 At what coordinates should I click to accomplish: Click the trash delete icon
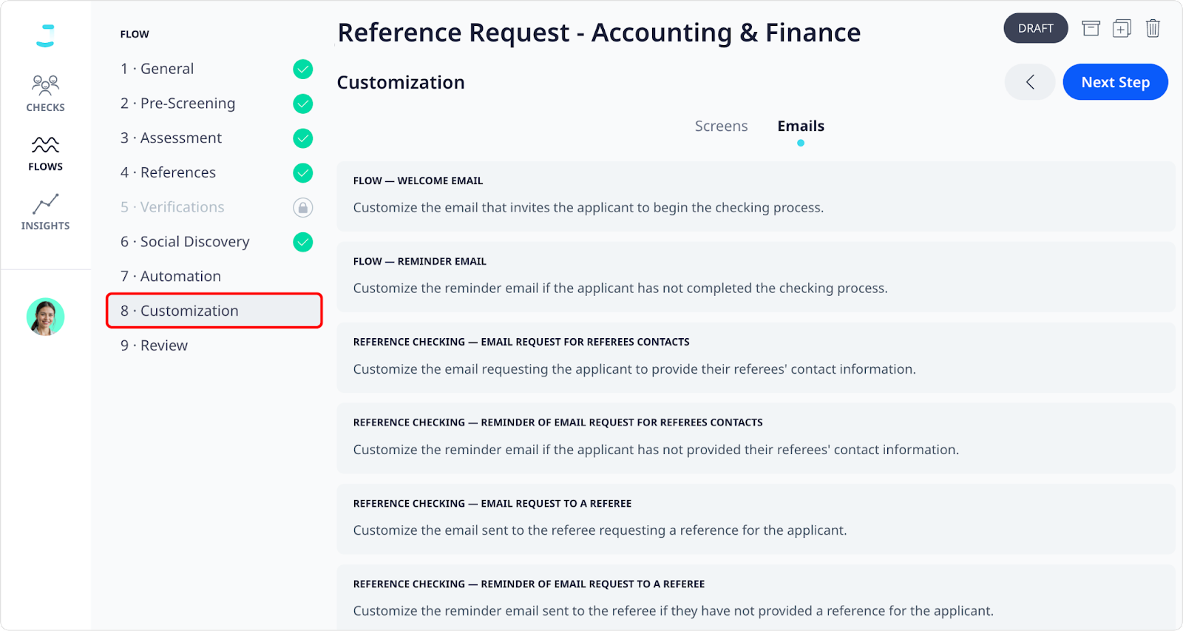[x=1153, y=28]
